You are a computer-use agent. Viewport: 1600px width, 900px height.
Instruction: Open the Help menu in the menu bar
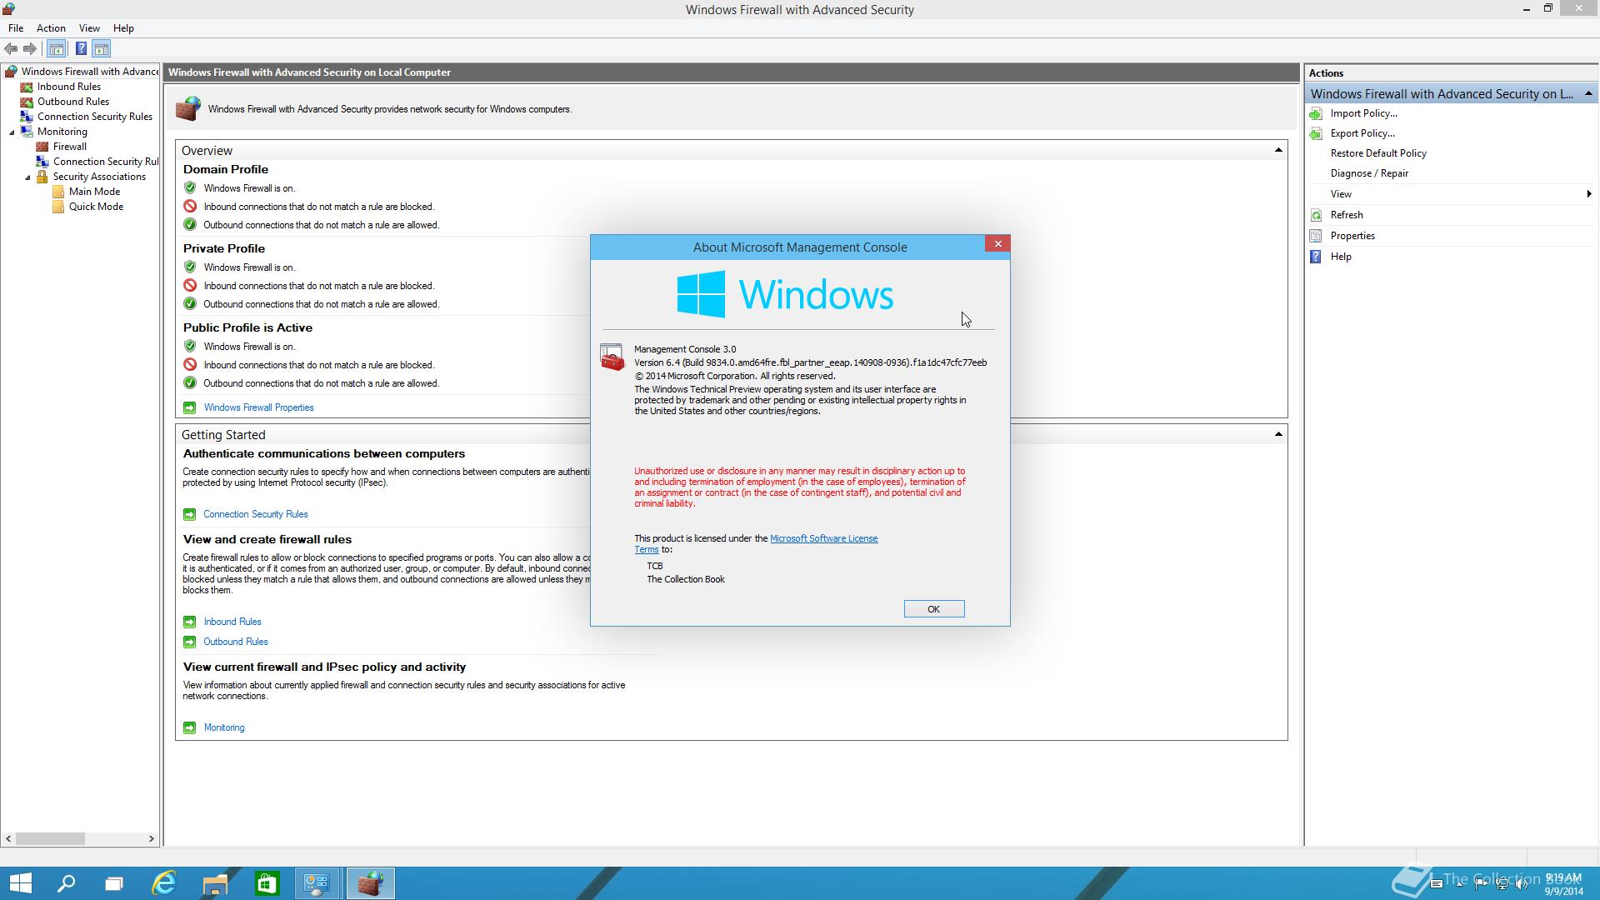click(123, 28)
